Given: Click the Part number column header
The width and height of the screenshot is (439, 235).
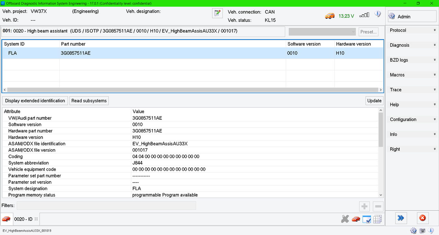Looking at the screenshot, I should point(173,44).
